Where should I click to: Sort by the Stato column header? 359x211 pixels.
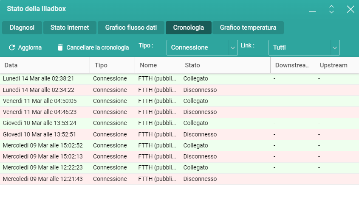tap(225, 65)
